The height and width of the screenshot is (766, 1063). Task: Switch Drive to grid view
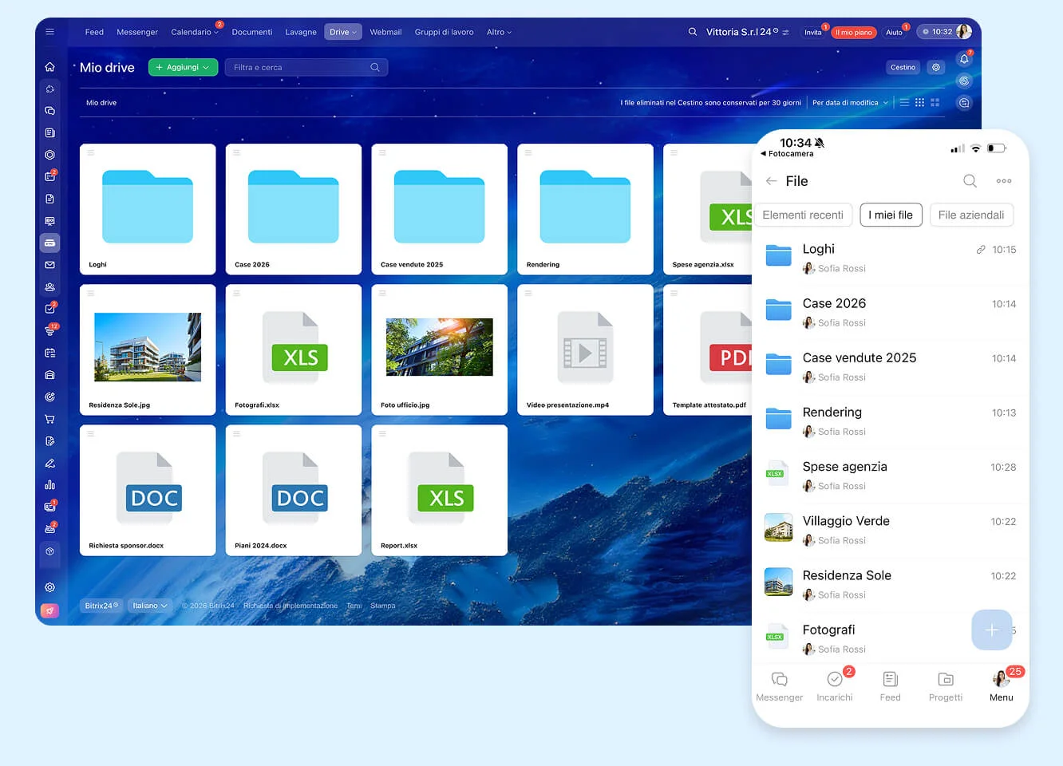pyautogui.click(x=919, y=102)
